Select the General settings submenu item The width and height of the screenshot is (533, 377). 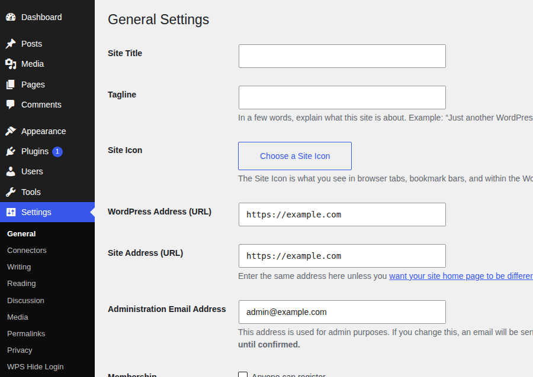(21, 233)
